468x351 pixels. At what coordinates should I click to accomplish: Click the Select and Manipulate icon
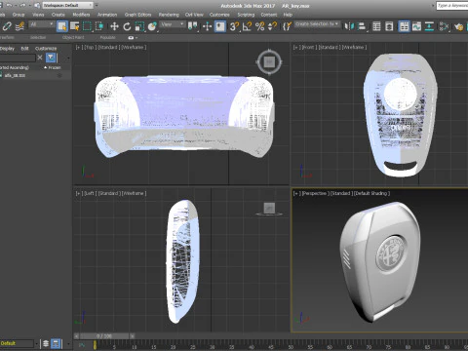pyautogui.click(x=207, y=26)
